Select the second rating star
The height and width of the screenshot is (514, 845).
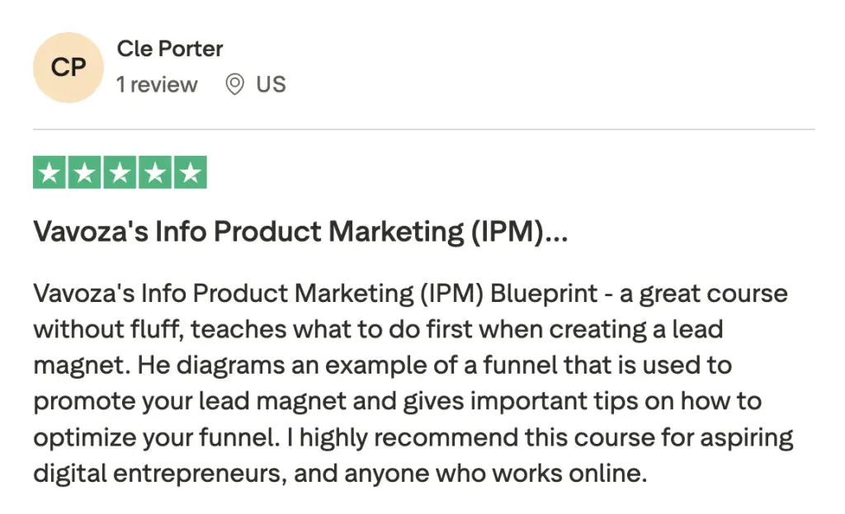85,172
